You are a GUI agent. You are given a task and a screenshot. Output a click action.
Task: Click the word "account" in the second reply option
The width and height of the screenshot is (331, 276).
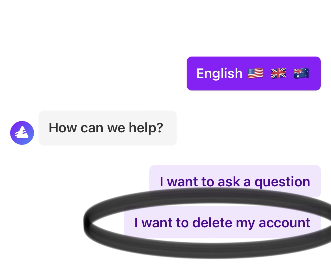[x=284, y=223]
